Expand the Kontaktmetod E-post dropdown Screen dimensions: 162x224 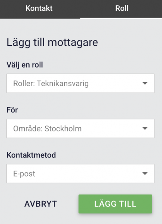pyautogui.click(x=80, y=174)
